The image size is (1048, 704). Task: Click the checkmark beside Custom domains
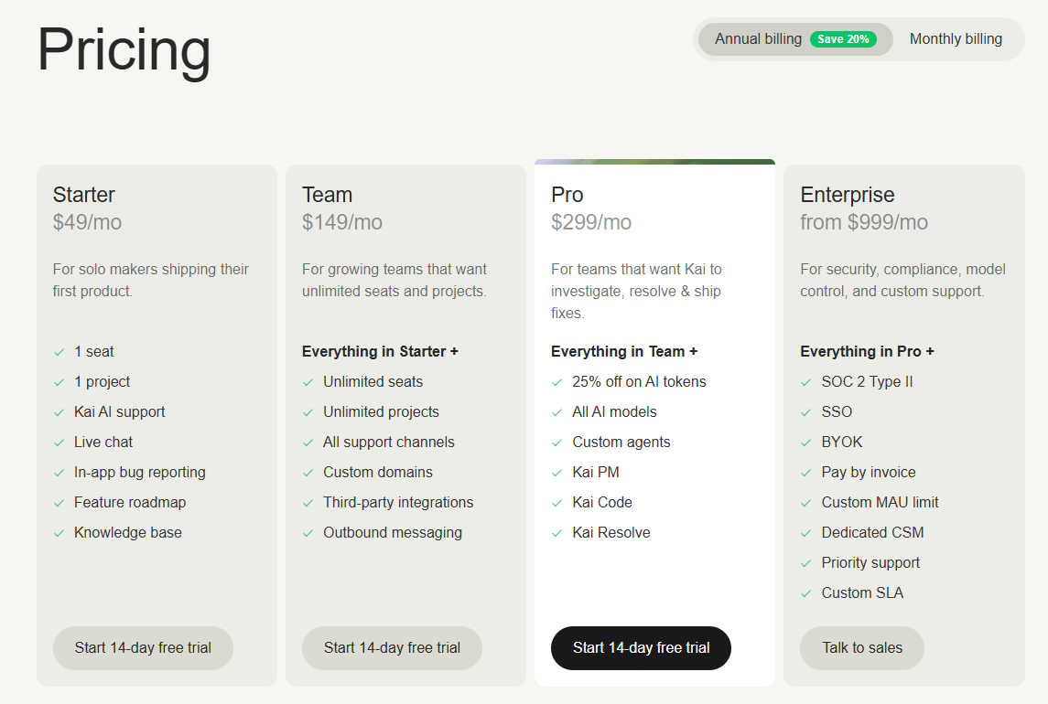(308, 473)
